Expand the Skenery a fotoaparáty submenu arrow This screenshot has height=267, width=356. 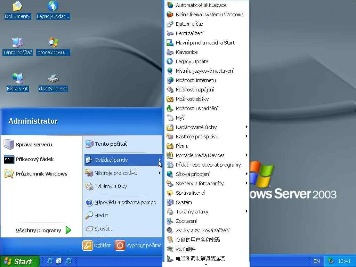point(246,183)
